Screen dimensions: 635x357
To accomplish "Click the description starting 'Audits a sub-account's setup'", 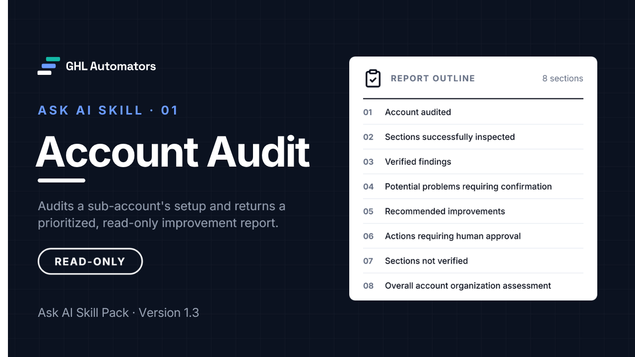I will pyautogui.click(x=162, y=214).
